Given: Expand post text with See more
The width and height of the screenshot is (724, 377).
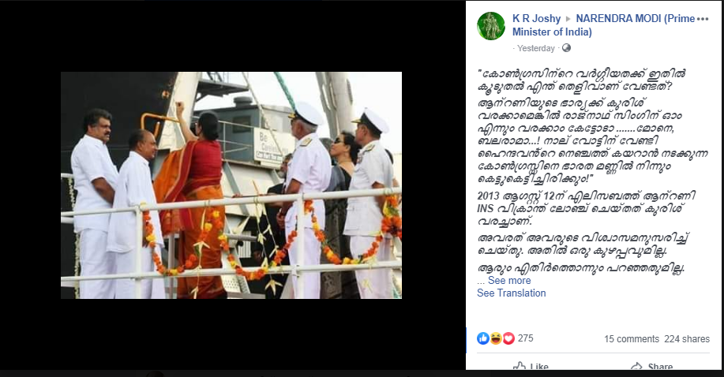Looking at the screenshot, I should click(509, 280).
